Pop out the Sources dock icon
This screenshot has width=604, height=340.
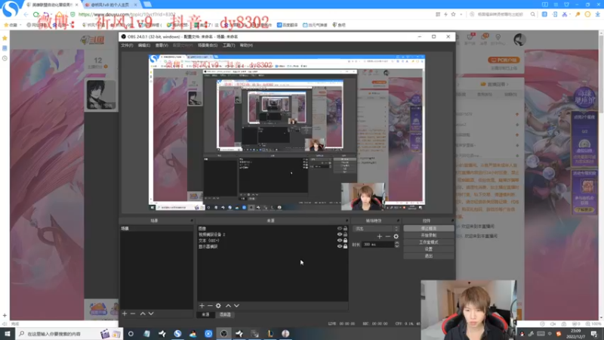click(x=347, y=221)
